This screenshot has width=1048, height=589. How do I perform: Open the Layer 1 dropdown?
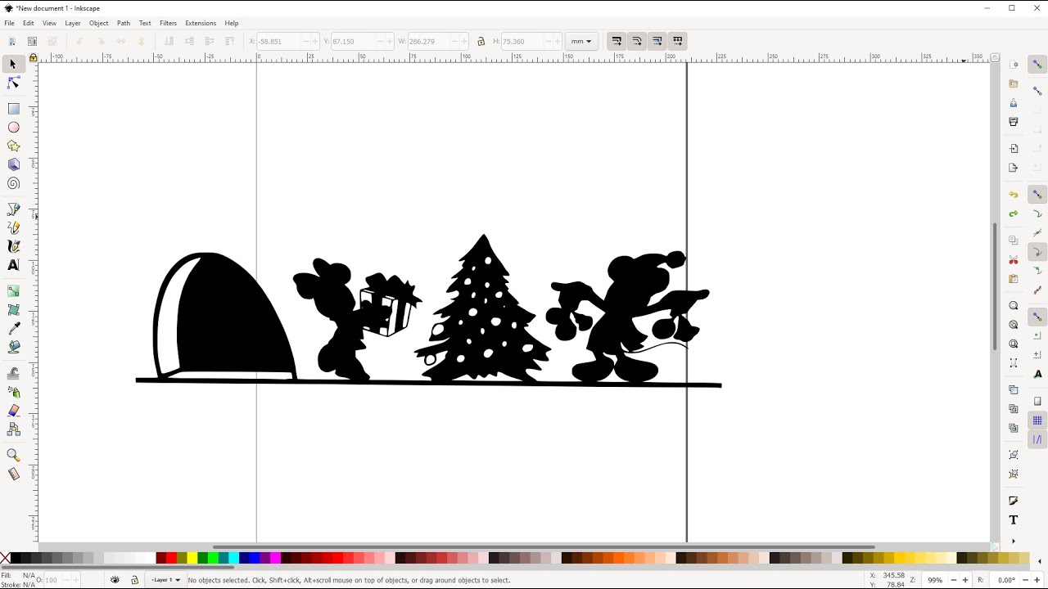(x=166, y=580)
